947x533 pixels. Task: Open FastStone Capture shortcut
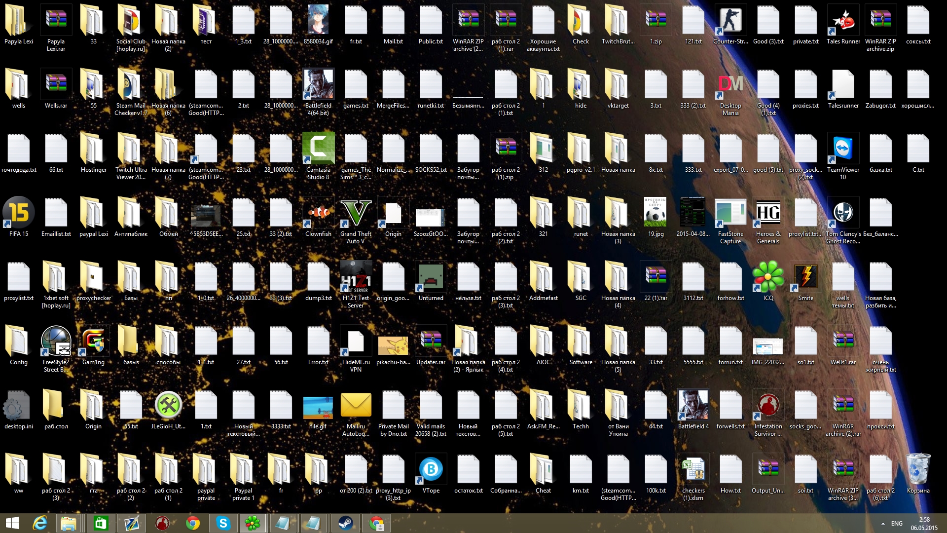coord(731,213)
